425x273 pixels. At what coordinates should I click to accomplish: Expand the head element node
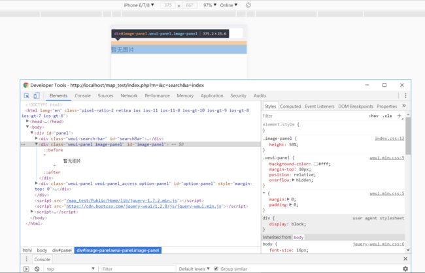coord(27,121)
